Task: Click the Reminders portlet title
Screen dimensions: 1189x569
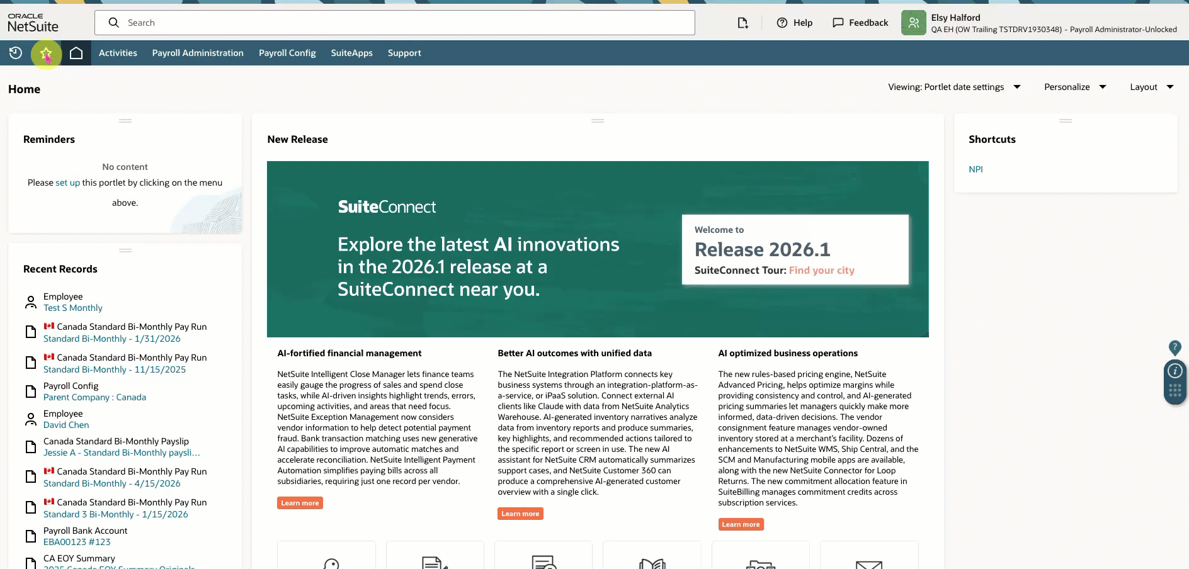Action: coord(49,139)
